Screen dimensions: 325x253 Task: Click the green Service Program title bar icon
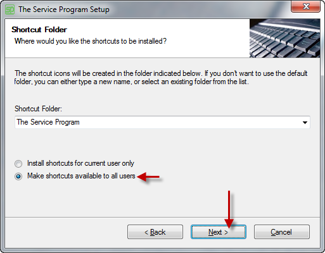point(10,9)
